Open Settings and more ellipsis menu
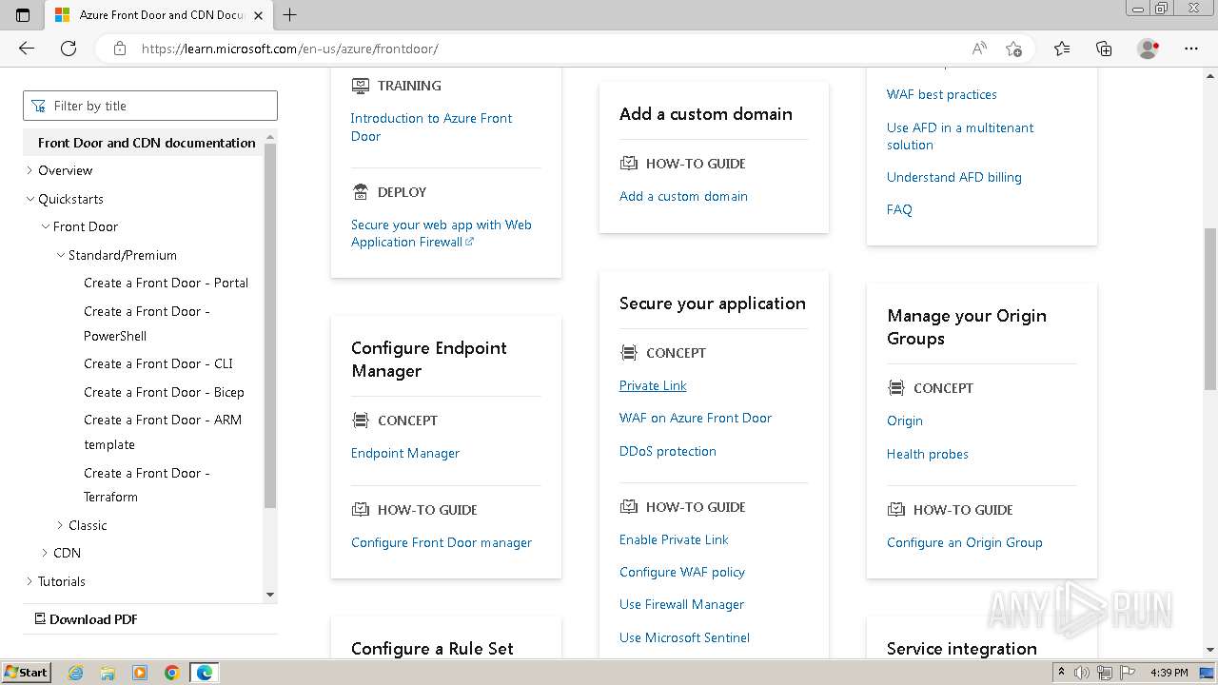The height and width of the screenshot is (685, 1218). click(x=1191, y=49)
